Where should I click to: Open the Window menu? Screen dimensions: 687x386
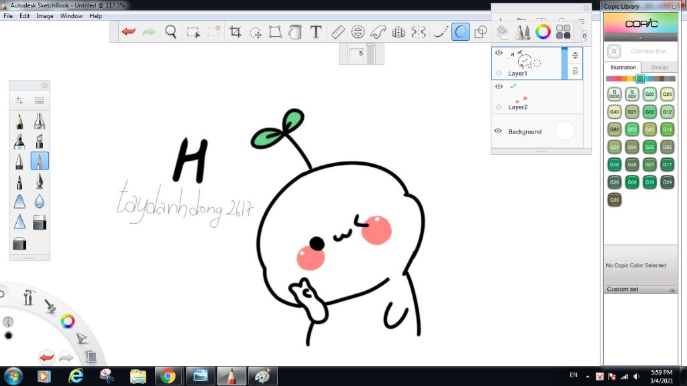(71, 16)
